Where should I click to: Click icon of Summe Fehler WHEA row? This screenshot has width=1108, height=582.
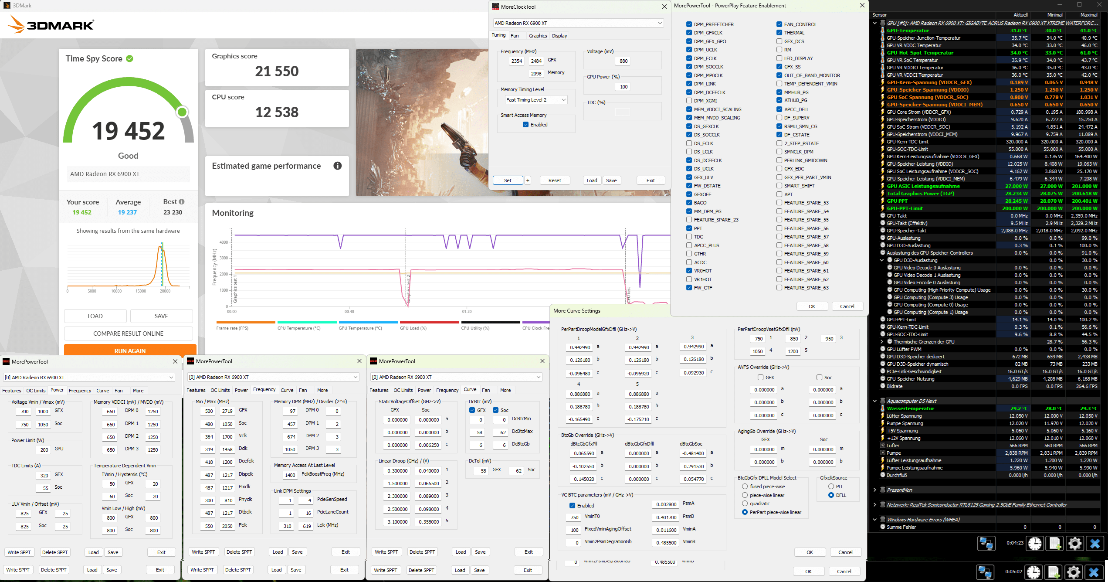pos(883,527)
